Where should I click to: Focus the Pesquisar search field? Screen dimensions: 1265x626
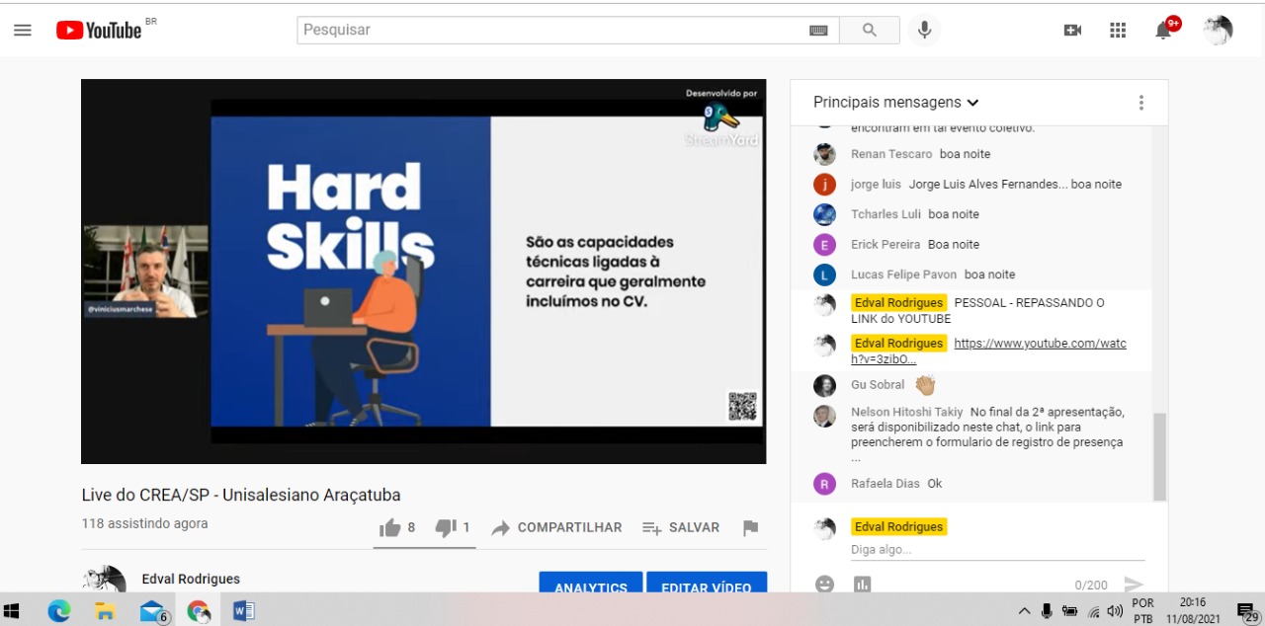[553, 30]
